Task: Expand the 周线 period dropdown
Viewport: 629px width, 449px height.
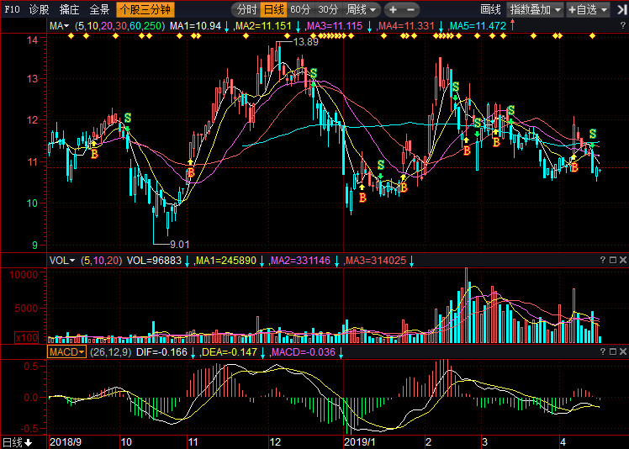Action: pos(361,10)
